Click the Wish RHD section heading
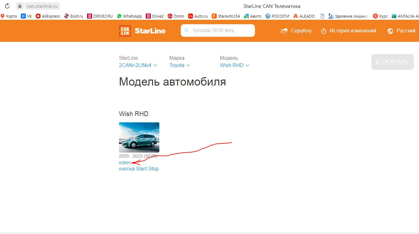 point(133,114)
